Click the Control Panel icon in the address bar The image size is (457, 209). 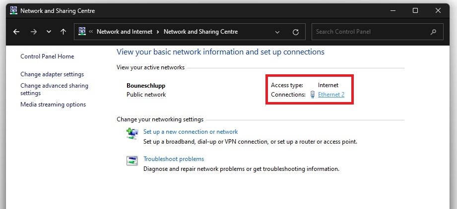coord(82,31)
